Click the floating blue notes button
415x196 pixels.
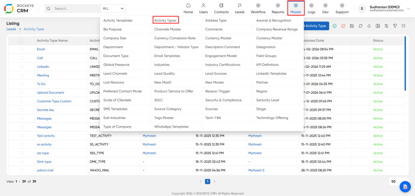point(405,187)
